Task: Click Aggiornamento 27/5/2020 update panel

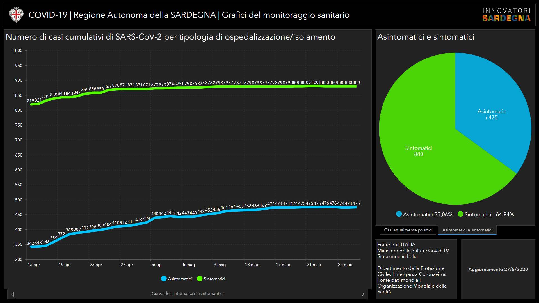Action: tap(498, 269)
